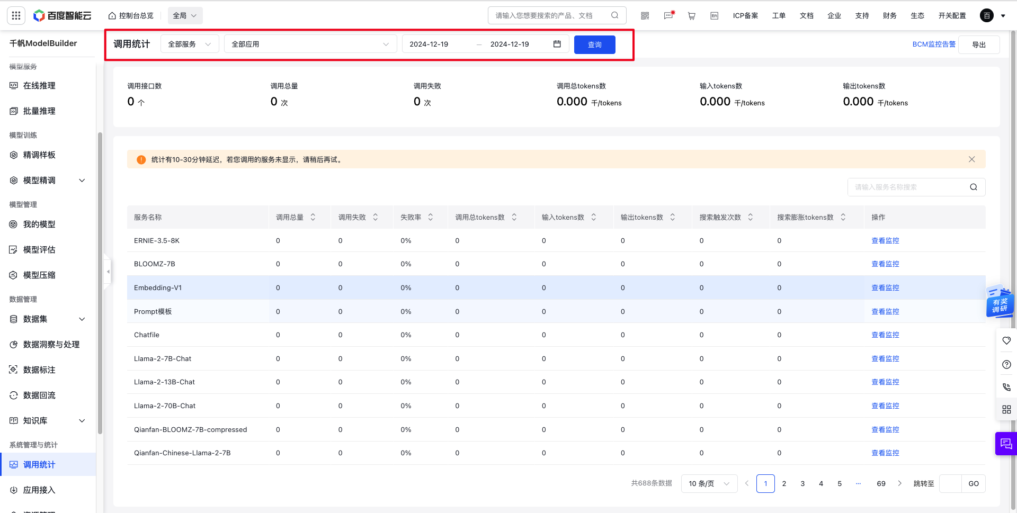Open the 全部应用 dropdown
Image resolution: width=1017 pixels, height=513 pixels.
tap(310, 44)
